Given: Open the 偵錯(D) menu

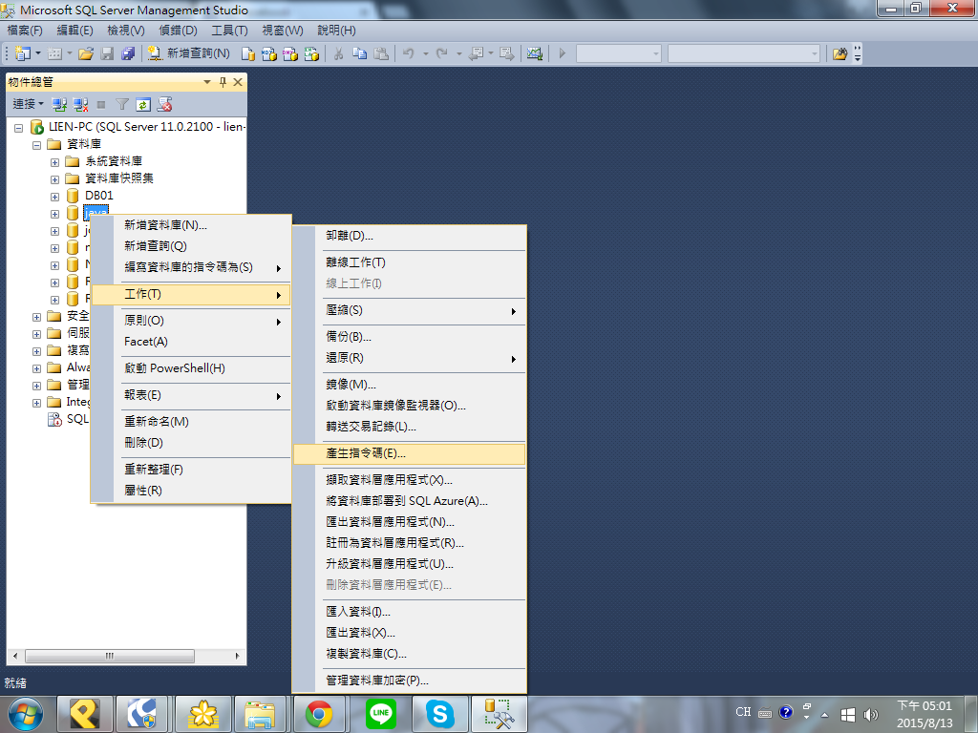Looking at the screenshot, I should coord(178,30).
